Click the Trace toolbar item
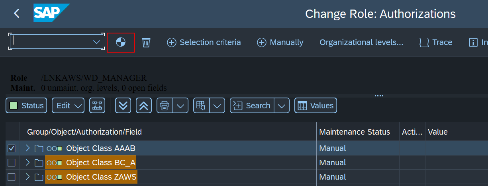This screenshot has width=488, height=186. (436, 42)
